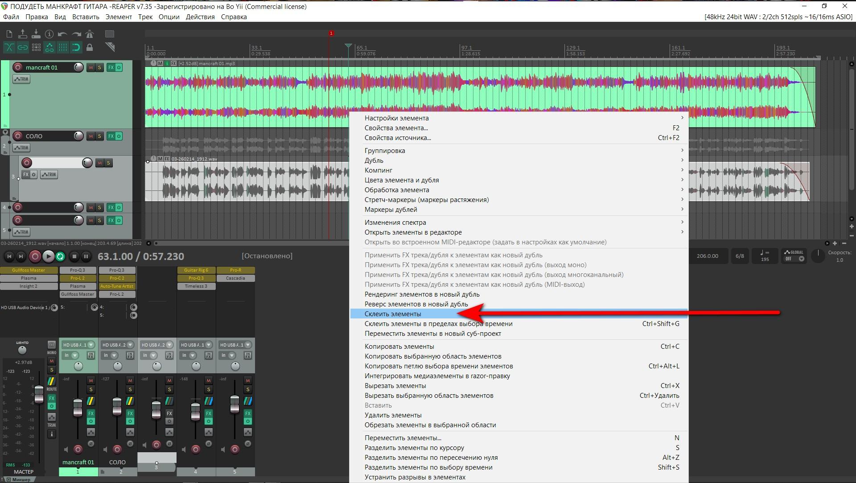Toggle auto-crossfade icon in toolbar
Image resolution: width=856 pixels, height=483 pixels.
click(9, 47)
